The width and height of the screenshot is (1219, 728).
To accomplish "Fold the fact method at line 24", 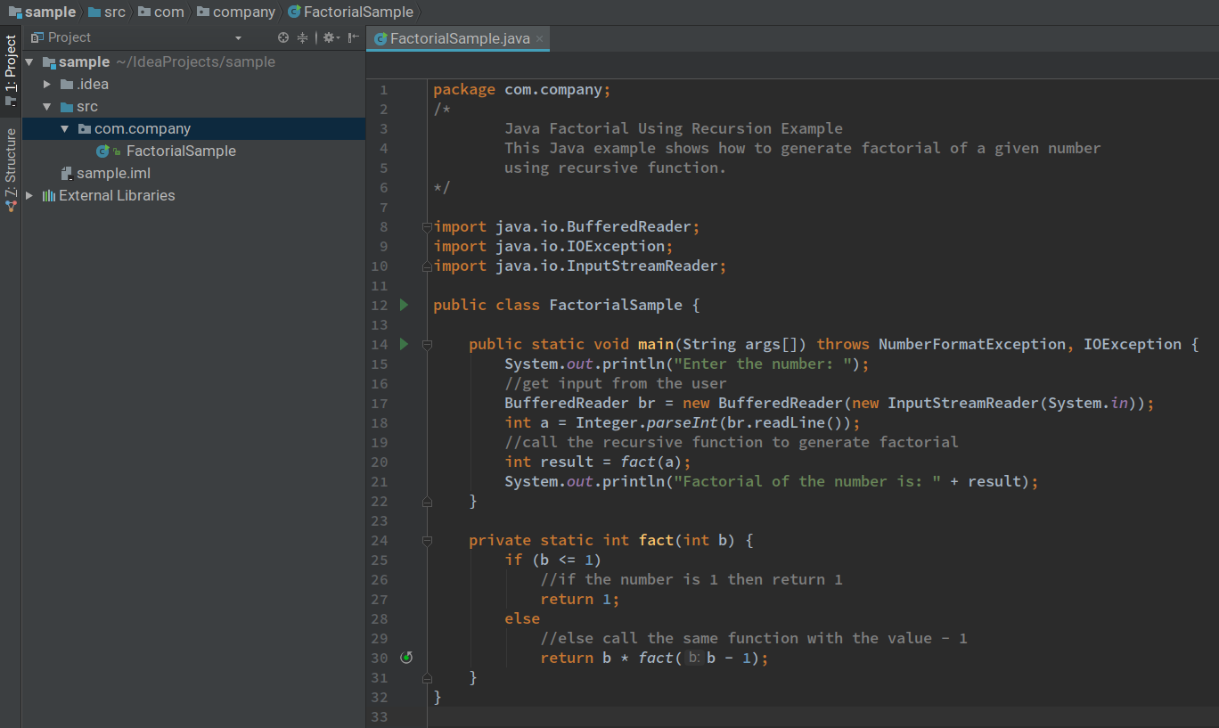I will coord(427,540).
